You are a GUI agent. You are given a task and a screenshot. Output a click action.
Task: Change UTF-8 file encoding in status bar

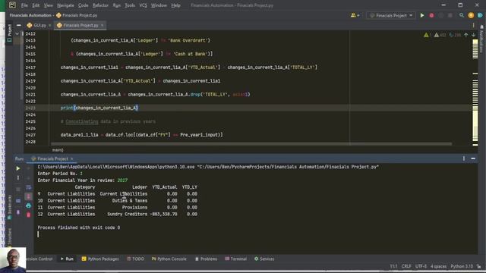click(x=421, y=266)
